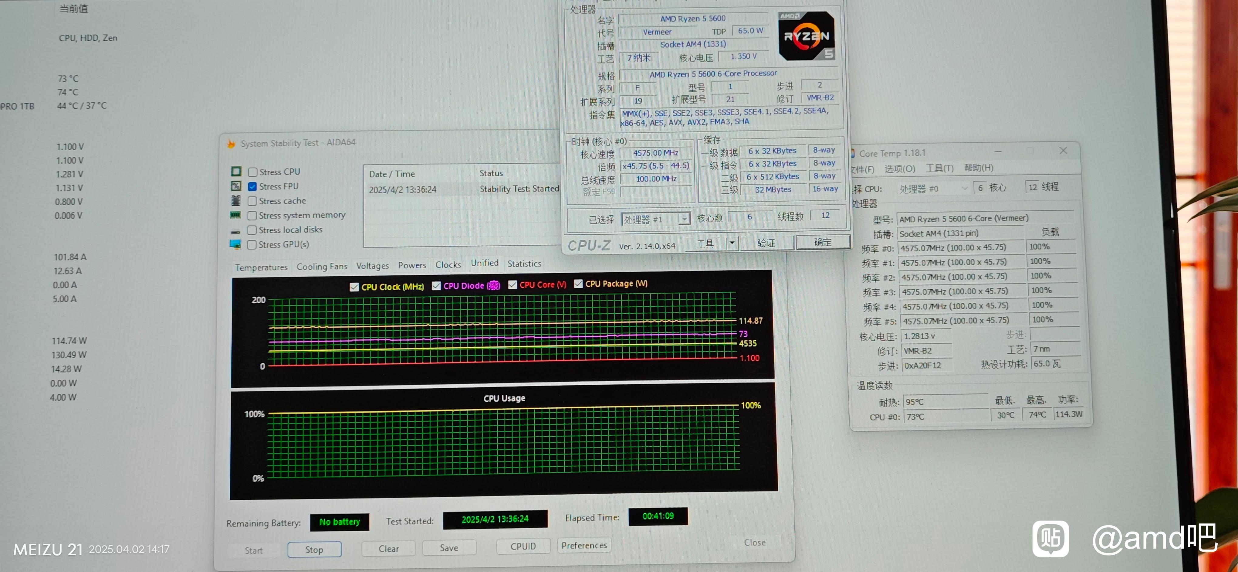Open the CPU-Z tools dropdown arrow
1238x572 pixels.
[x=732, y=243]
